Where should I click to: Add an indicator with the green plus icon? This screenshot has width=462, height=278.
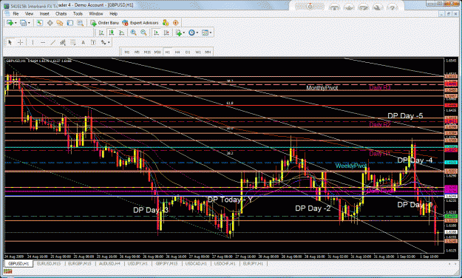pos(178,33)
